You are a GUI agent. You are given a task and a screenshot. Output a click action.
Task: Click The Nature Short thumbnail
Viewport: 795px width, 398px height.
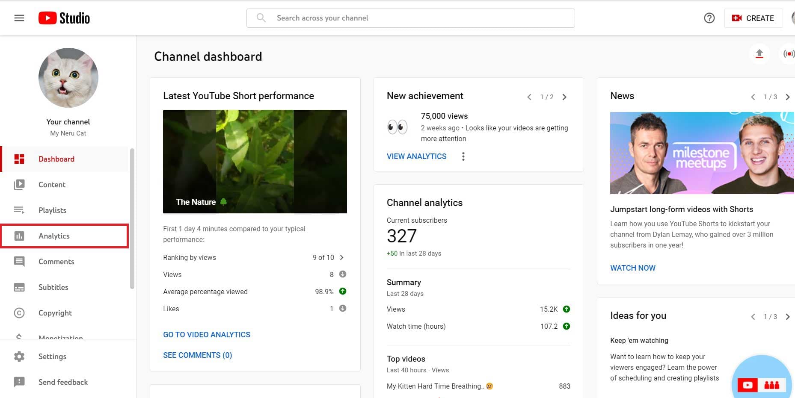pos(255,162)
